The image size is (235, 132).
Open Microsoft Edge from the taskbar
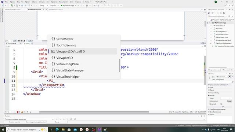[57, 129]
